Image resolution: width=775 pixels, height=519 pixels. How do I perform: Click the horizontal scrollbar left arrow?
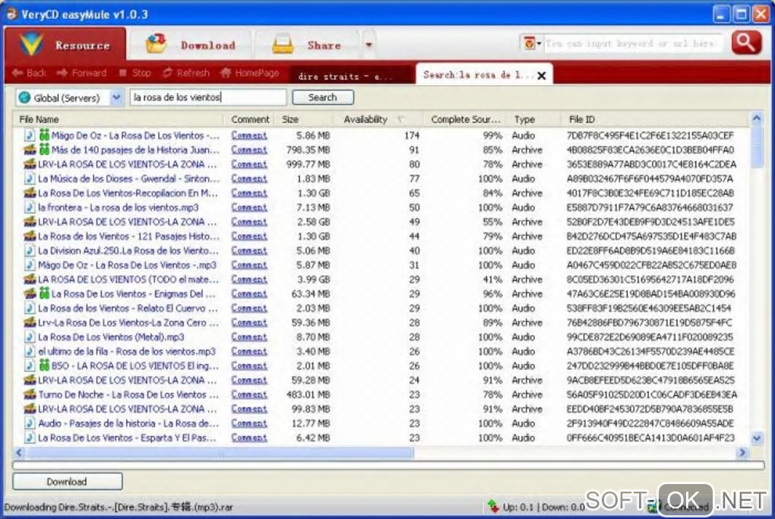pyautogui.click(x=19, y=452)
